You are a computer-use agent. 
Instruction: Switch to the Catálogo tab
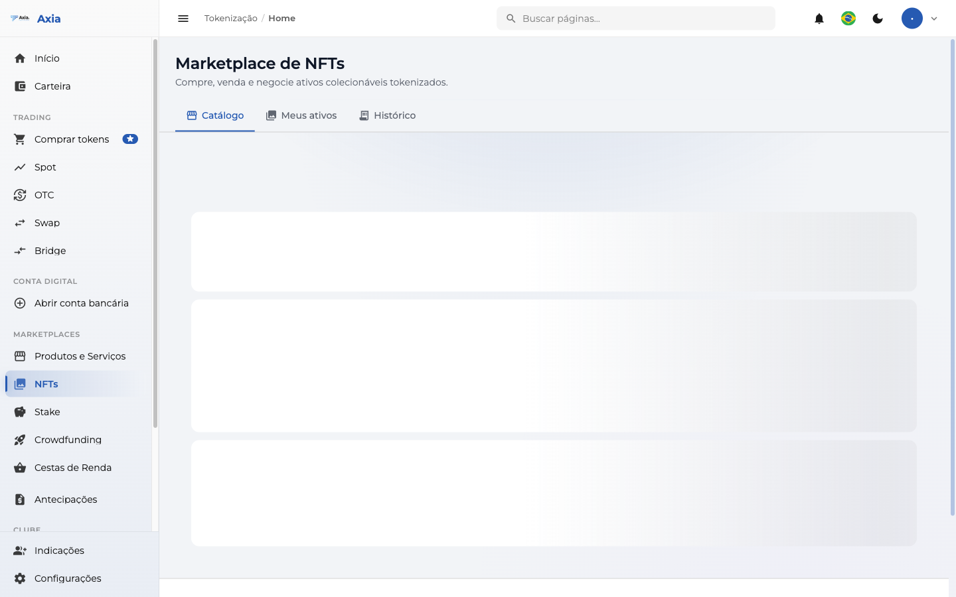pos(215,115)
